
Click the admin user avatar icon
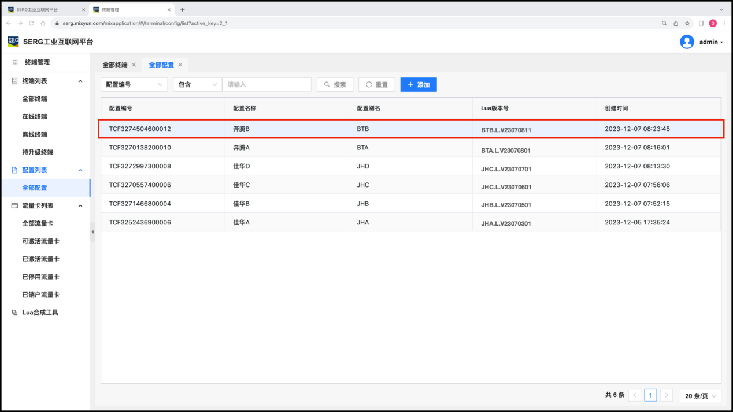[687, 42]
